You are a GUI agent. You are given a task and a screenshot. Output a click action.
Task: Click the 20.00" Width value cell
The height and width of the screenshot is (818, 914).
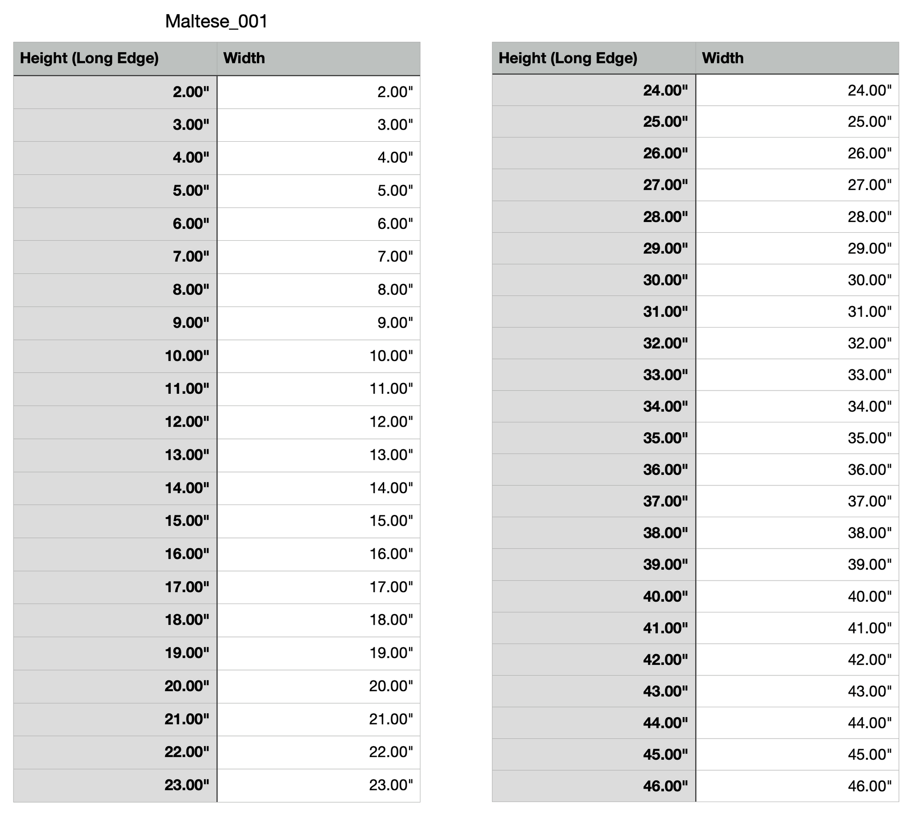(391, 686)
